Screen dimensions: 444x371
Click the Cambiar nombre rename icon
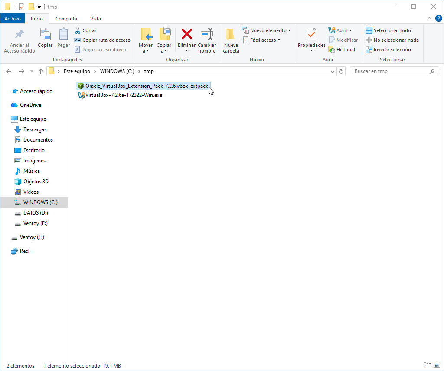207,35
